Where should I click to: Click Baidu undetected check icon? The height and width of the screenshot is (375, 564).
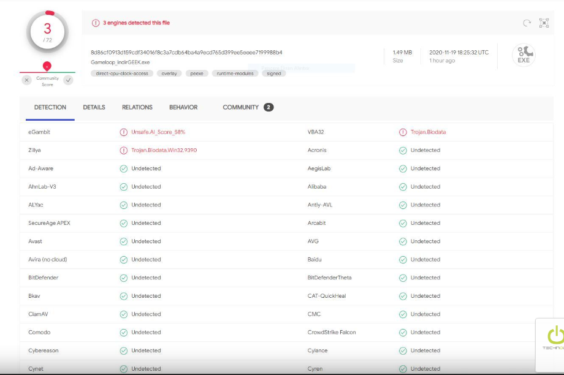tap(403, 260)
